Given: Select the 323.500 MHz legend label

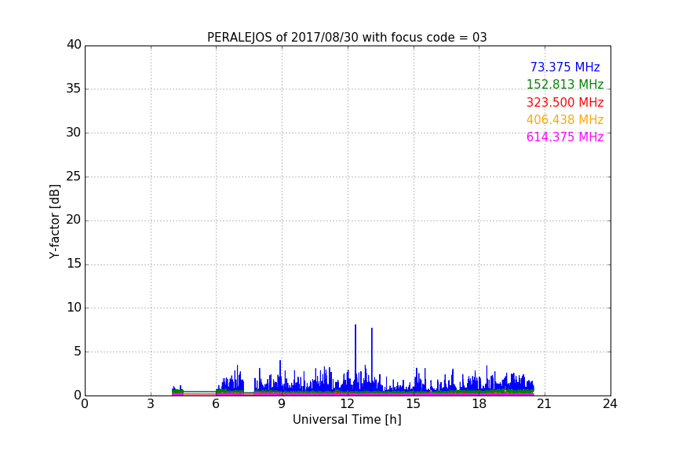Looking at the screenshot, I should click(x=565, y=102).
